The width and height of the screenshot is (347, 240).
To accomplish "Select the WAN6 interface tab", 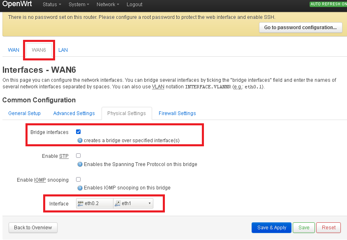I will click(39, 50).
